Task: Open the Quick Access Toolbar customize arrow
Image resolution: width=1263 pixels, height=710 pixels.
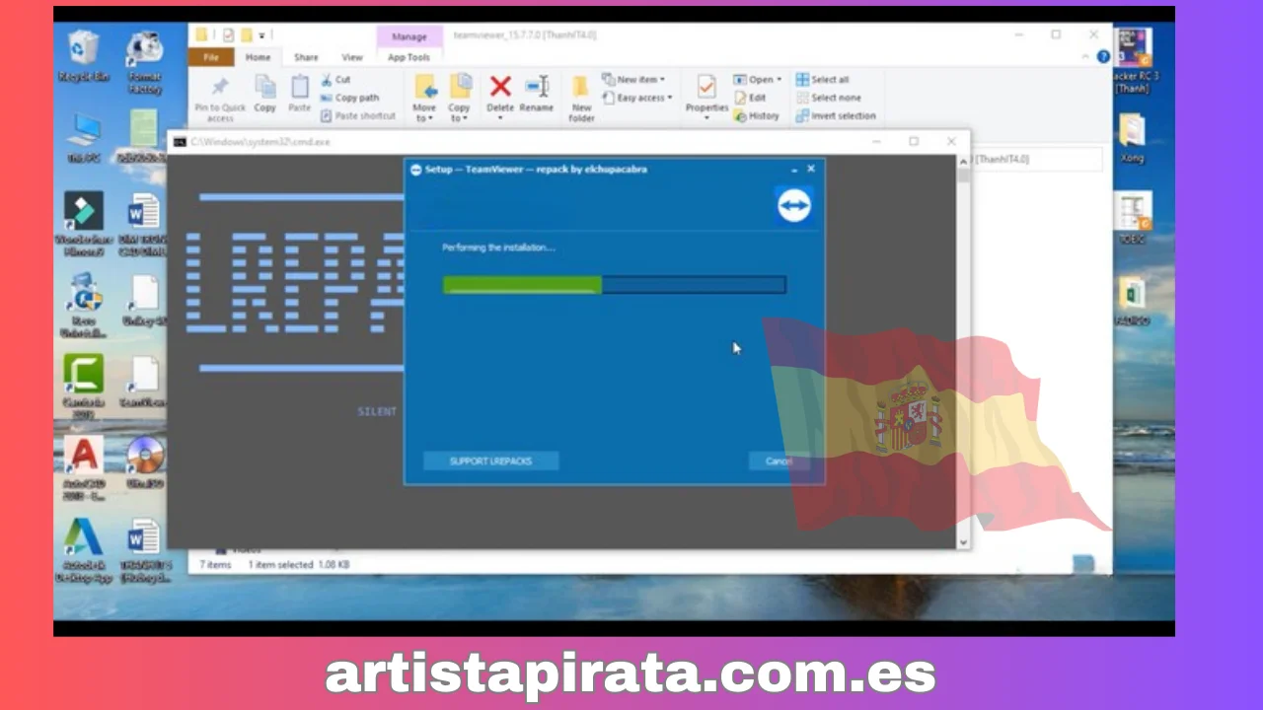Action: 262,35
